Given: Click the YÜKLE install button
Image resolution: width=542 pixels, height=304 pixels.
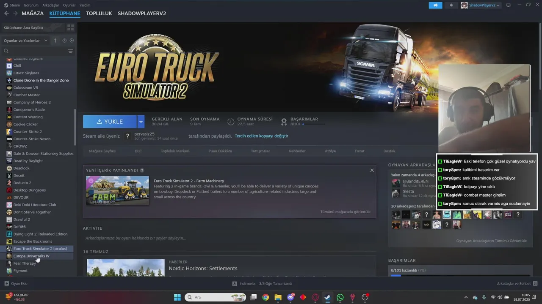Looking at the screenshot, I should point(110,122).
